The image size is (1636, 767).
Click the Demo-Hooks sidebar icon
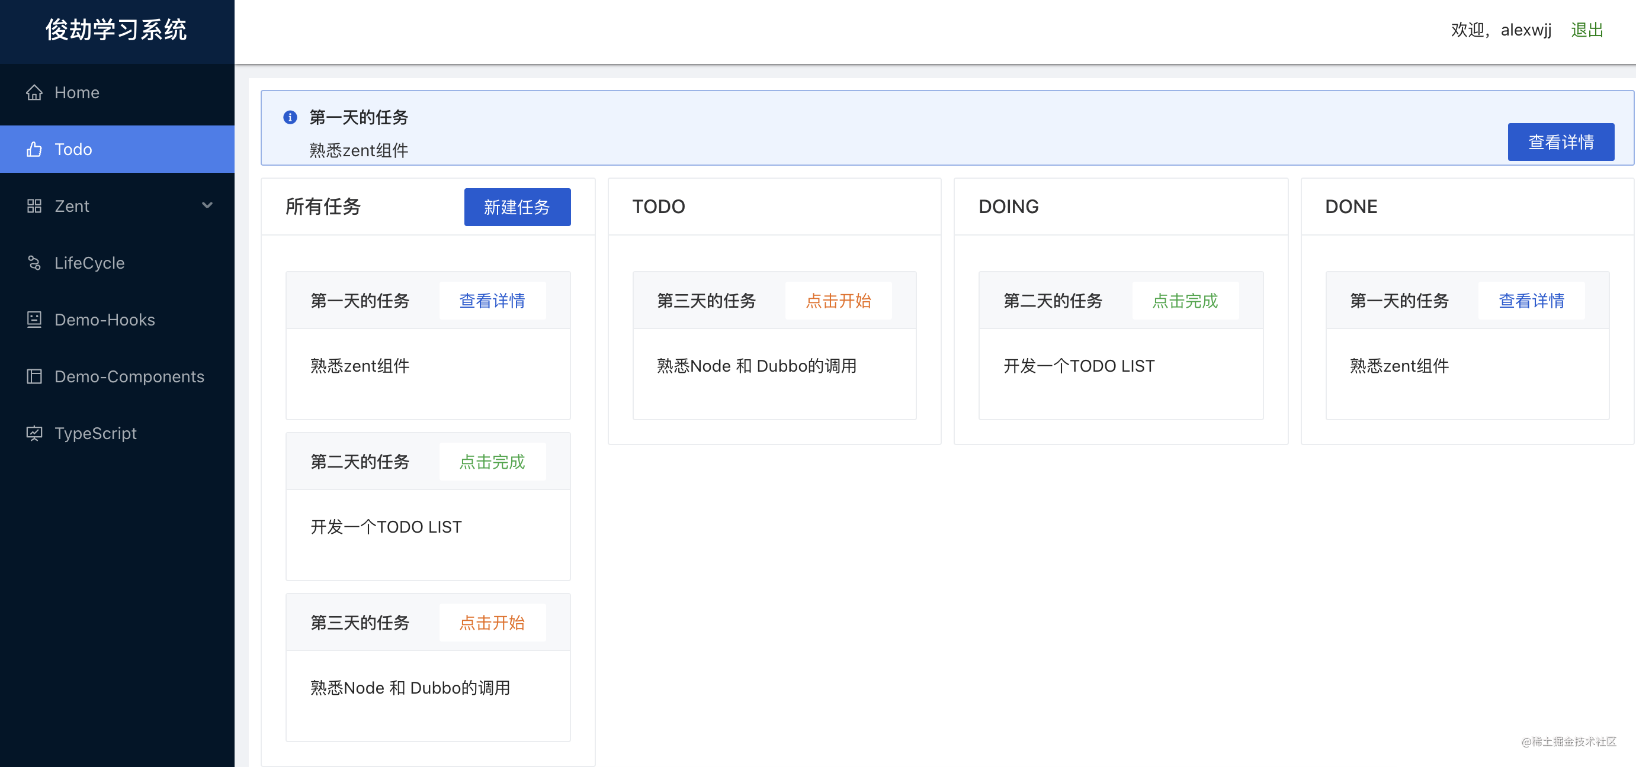pyautogui.click(x=34, y=320)
